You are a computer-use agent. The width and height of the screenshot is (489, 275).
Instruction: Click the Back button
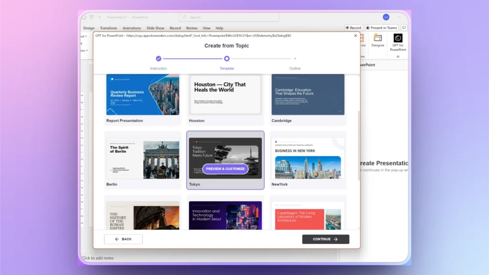tap(124, 239)
